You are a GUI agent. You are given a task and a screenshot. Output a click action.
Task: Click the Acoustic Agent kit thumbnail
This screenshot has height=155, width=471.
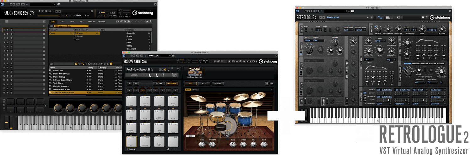[195, 72]
